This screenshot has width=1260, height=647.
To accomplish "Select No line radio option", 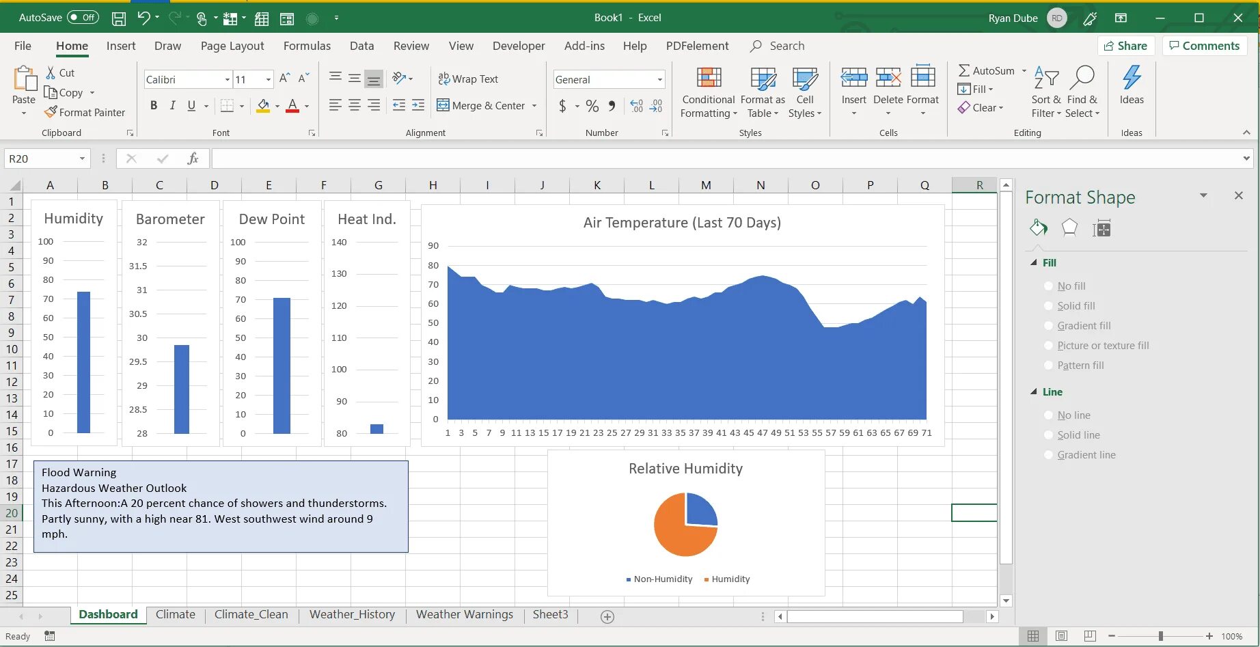I will click(1048, 415).
